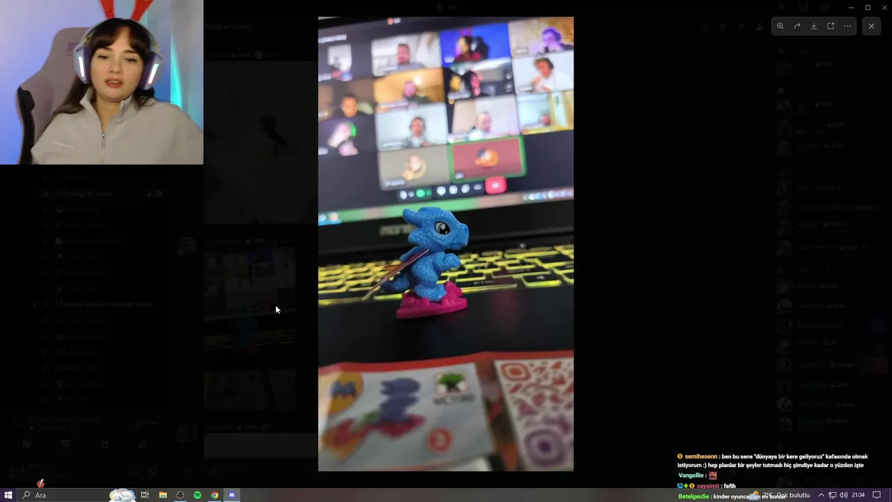Screen dimensions: 892x502
Task: Open the Windows Start menu
Action: click(8, 495)
